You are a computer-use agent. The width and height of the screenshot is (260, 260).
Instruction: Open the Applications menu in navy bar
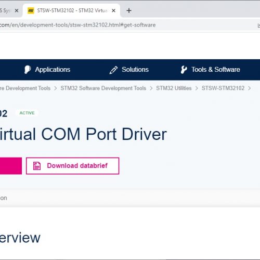[47, 70]
